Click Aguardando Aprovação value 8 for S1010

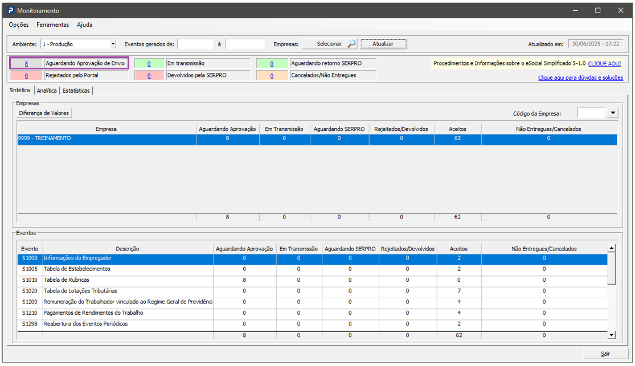(244, 280)
